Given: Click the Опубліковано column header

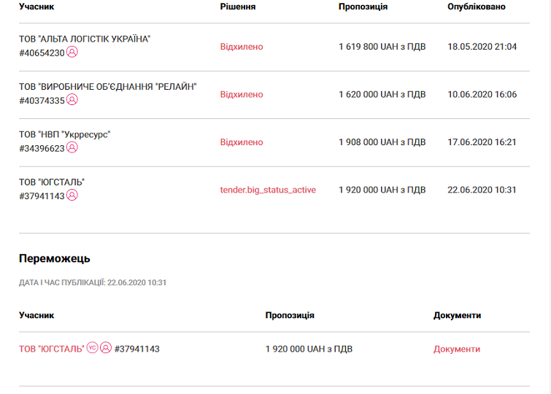Looking at the screenshot, I should point(477,7).
